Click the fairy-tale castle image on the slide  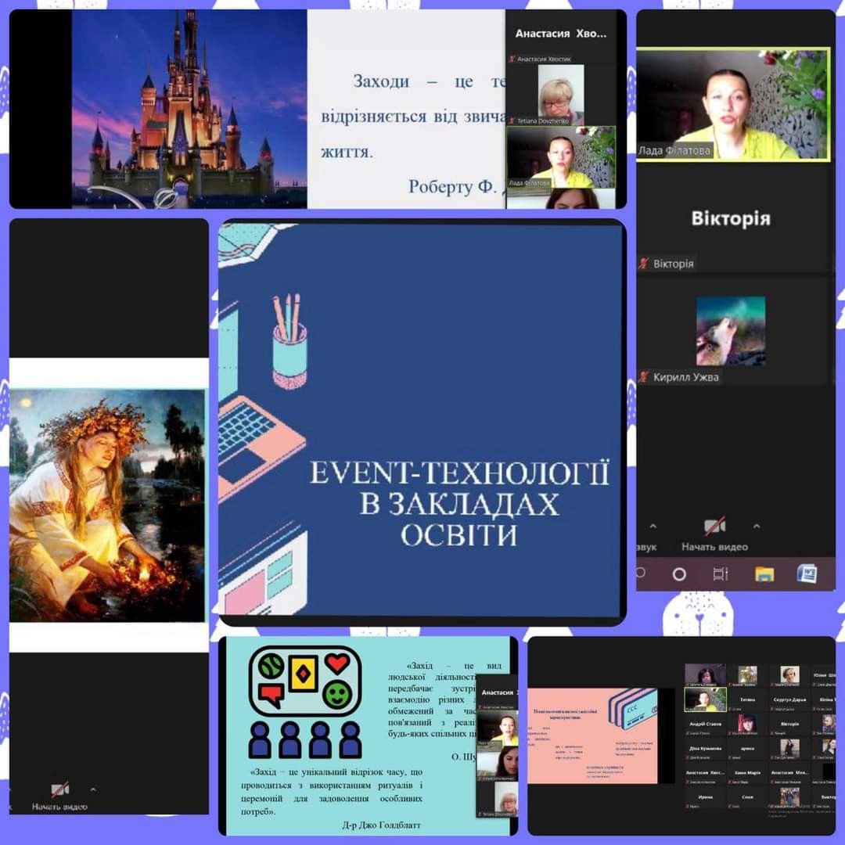(189, 109)
